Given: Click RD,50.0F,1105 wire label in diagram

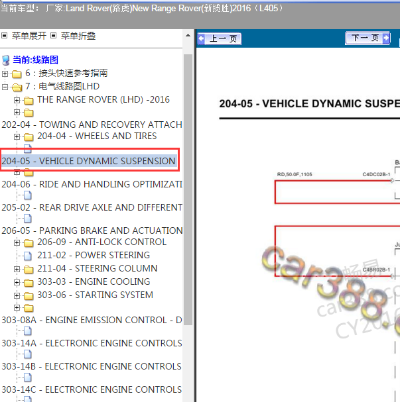Looking at the screenshot, I should coord(295,174).
